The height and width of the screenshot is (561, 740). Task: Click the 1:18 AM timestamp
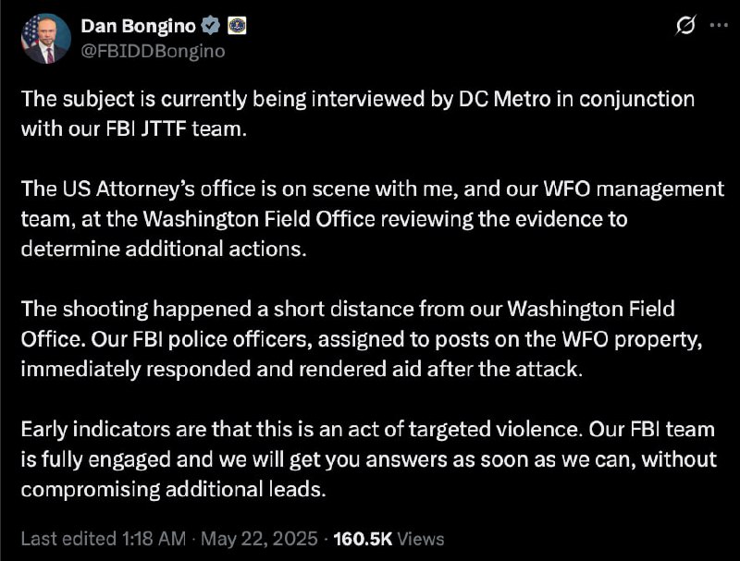[x=154, y=539]
